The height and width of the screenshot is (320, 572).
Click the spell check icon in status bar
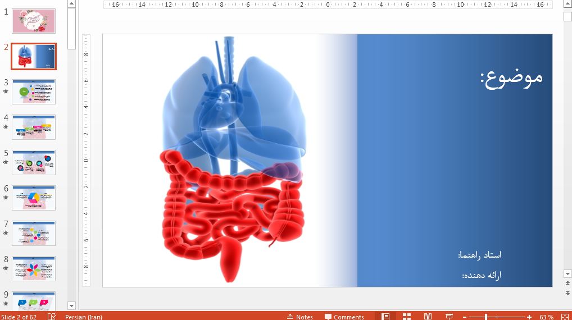(x=52, y=317)
